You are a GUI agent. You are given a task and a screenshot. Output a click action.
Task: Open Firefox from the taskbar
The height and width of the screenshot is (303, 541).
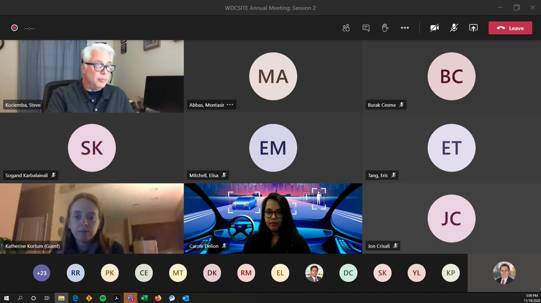pos(158,298)
